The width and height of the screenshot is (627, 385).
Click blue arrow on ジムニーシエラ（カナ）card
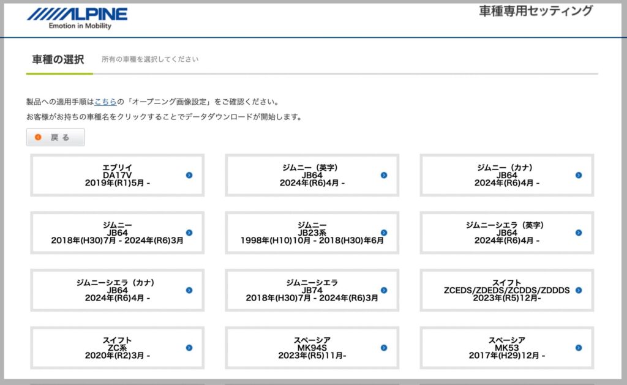[189, 290]
